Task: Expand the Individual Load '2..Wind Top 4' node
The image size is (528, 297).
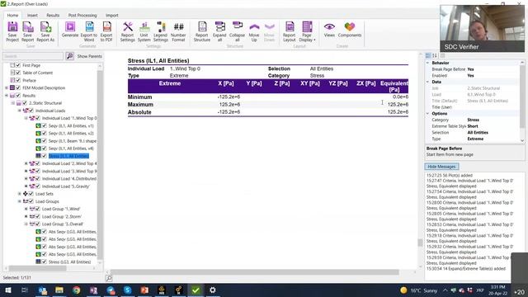Action: click(x=26, y=163)
